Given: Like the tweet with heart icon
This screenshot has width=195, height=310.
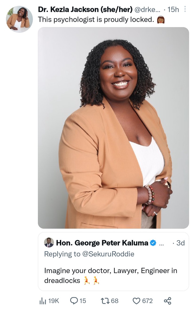Looking at the screenshot, I should pos(136,301).
